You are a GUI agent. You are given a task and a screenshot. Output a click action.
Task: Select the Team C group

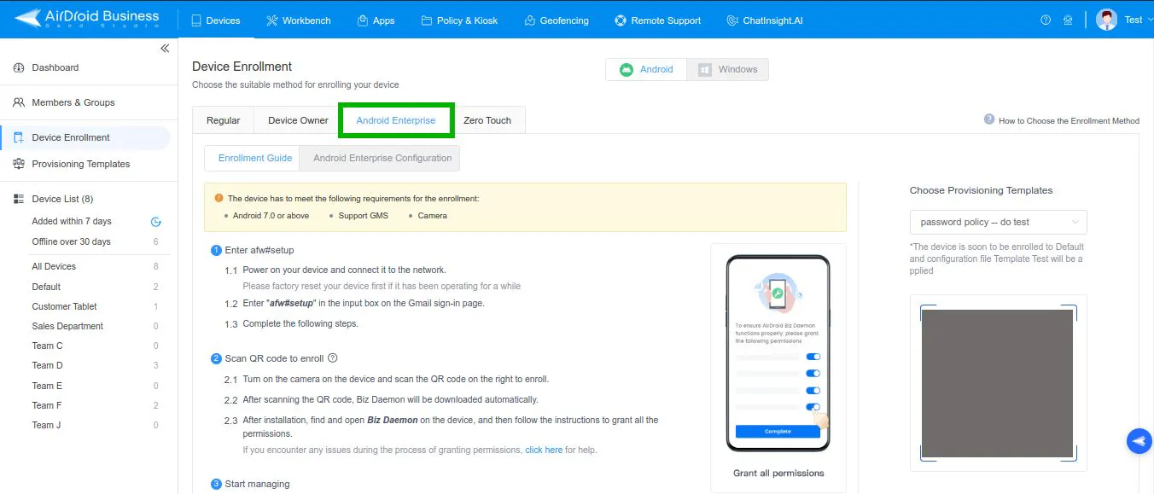[x=48, y=346]
